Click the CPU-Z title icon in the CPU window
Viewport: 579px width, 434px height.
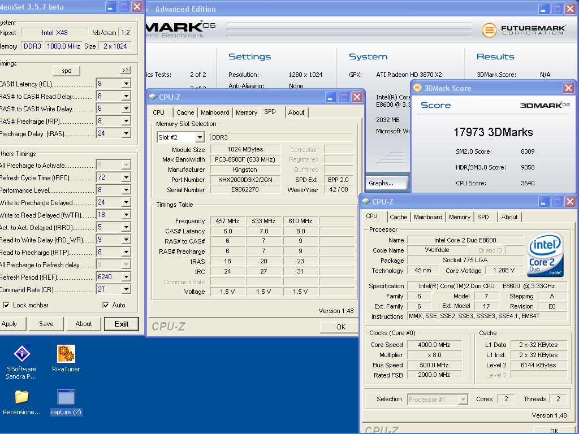pos(366,202)
